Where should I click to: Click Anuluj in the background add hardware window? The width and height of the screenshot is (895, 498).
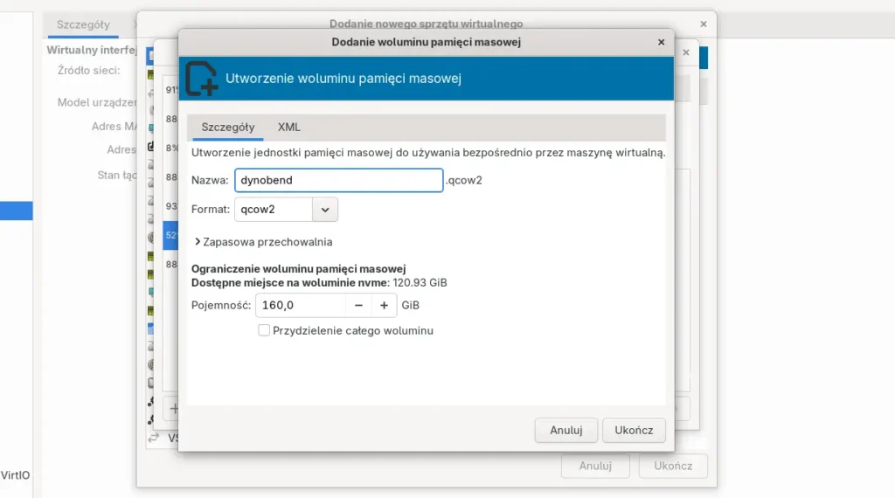click(595, 466)
